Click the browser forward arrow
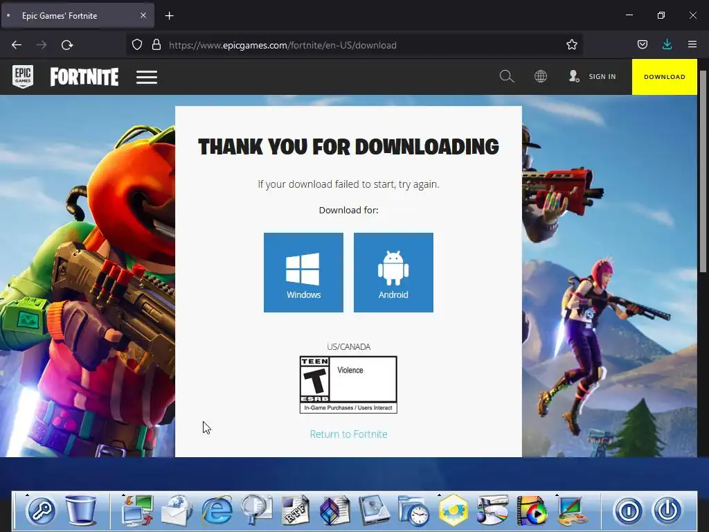This screenshot has width=709, height=532. point(42,45)
